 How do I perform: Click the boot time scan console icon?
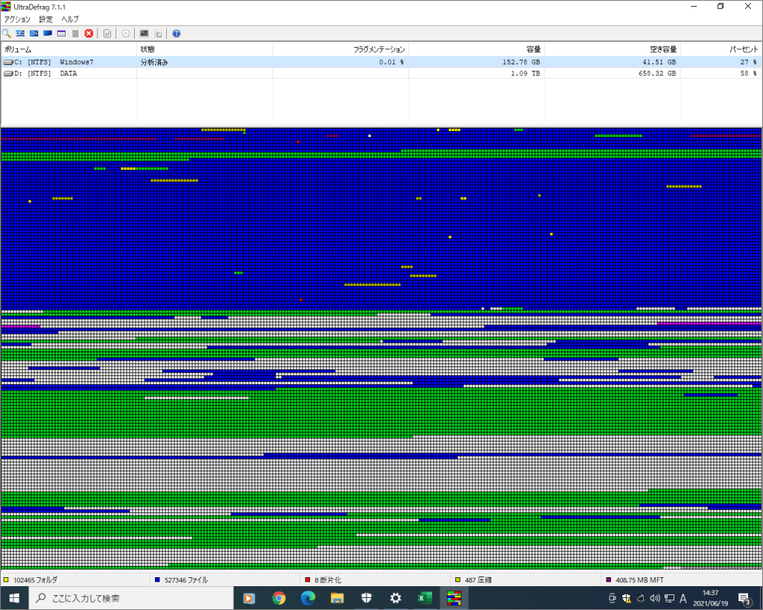pos(144,33)
